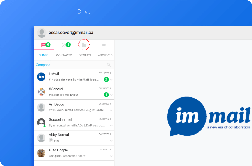Click the search magnifier icon
This screenshot has height=166, width=252.
pyautogui.click(x=109, y=65)
